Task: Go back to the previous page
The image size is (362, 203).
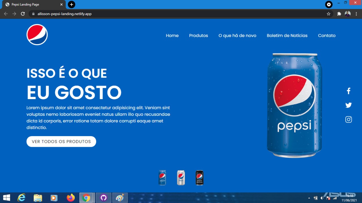Action: (6, 14)
